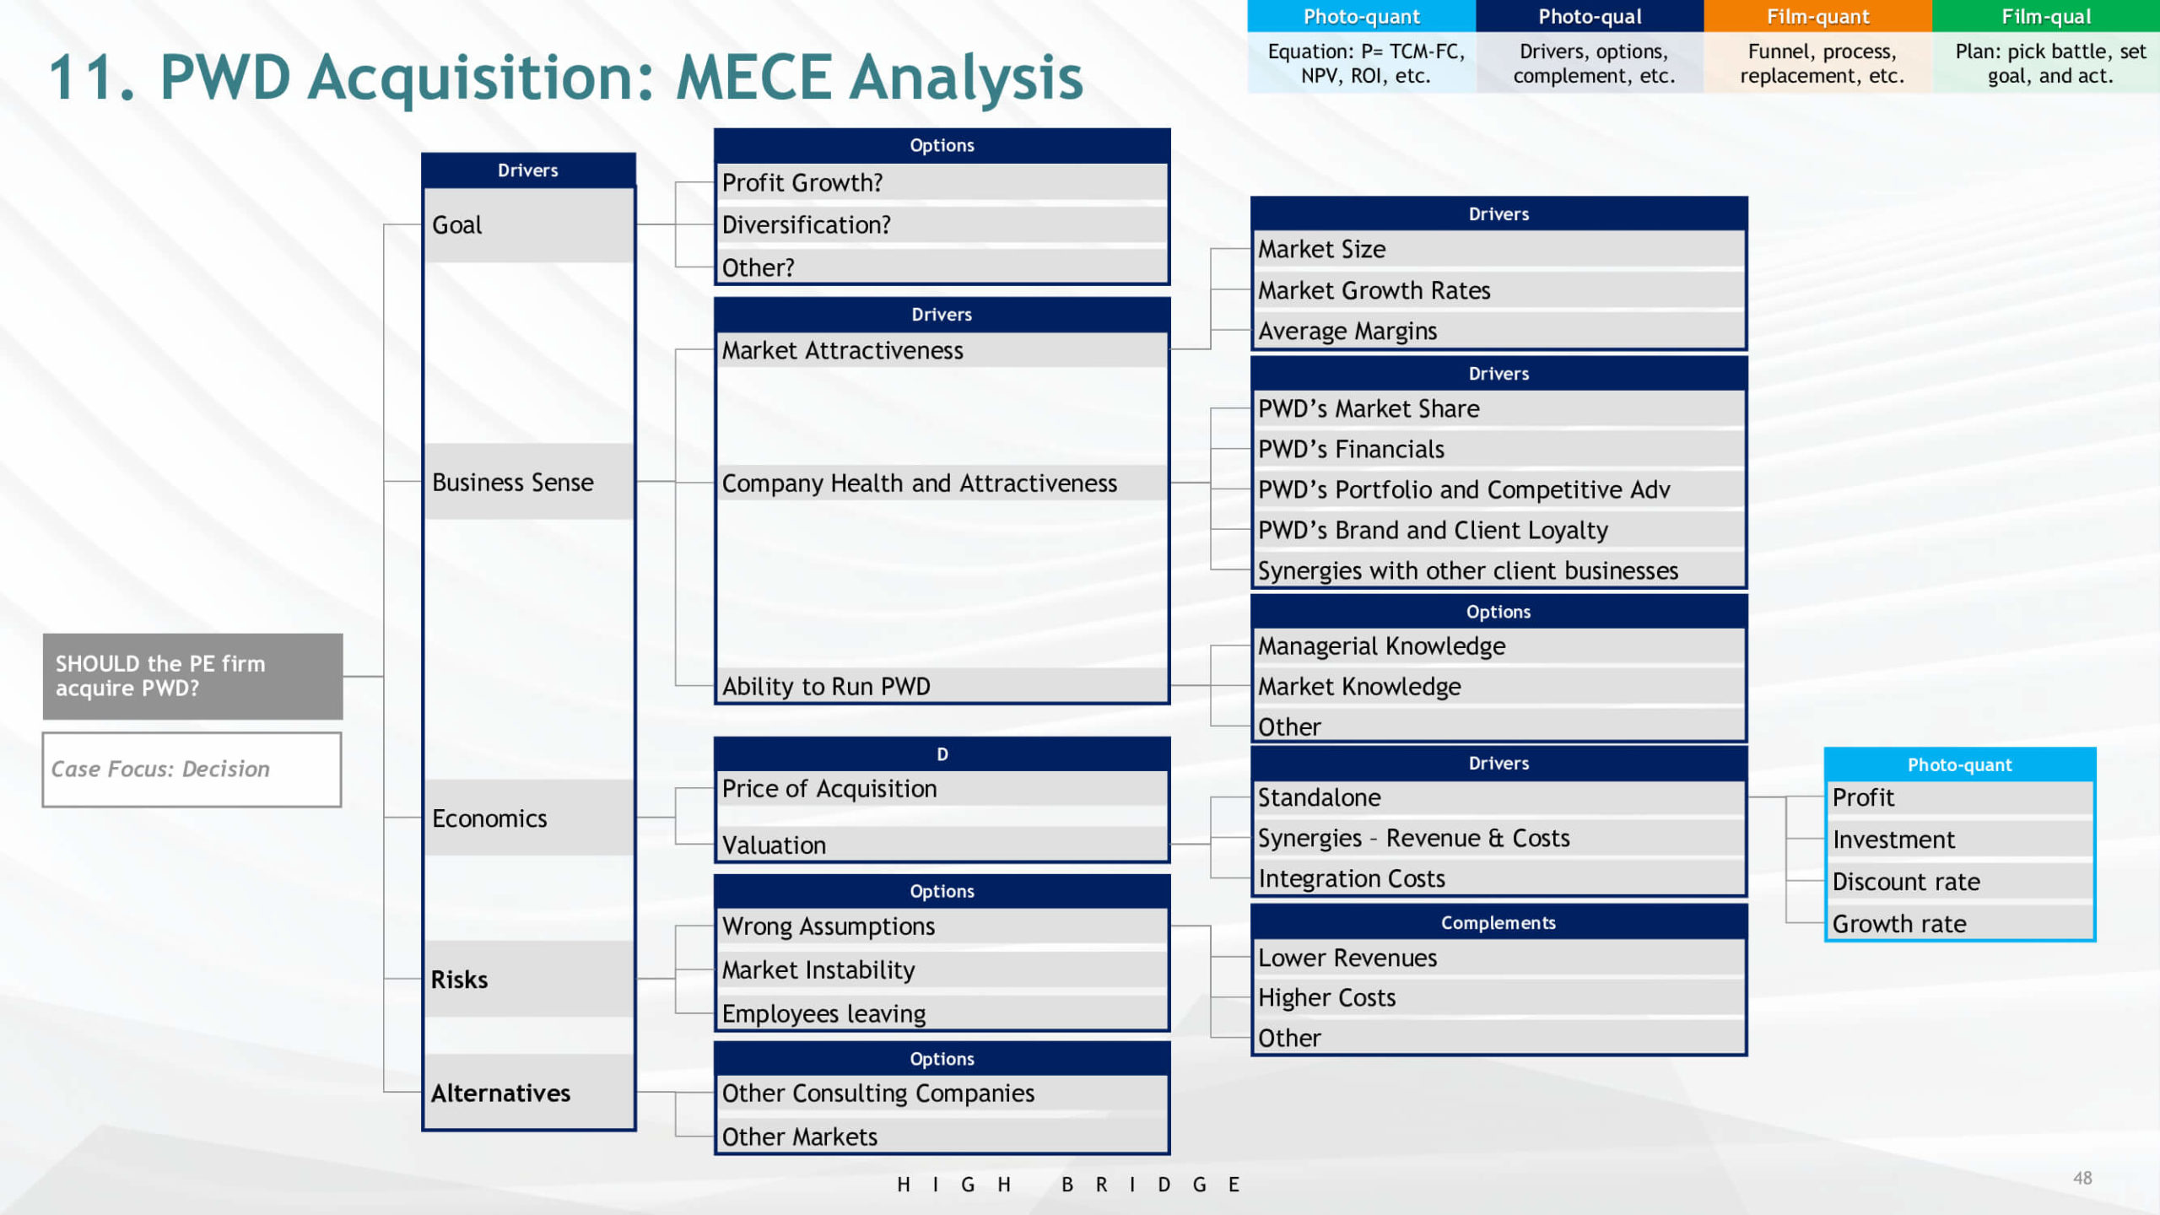Click 'Employees leaving' risk option
The width and height of the screenshot is (2160, 1215).
pos(942,1012)
